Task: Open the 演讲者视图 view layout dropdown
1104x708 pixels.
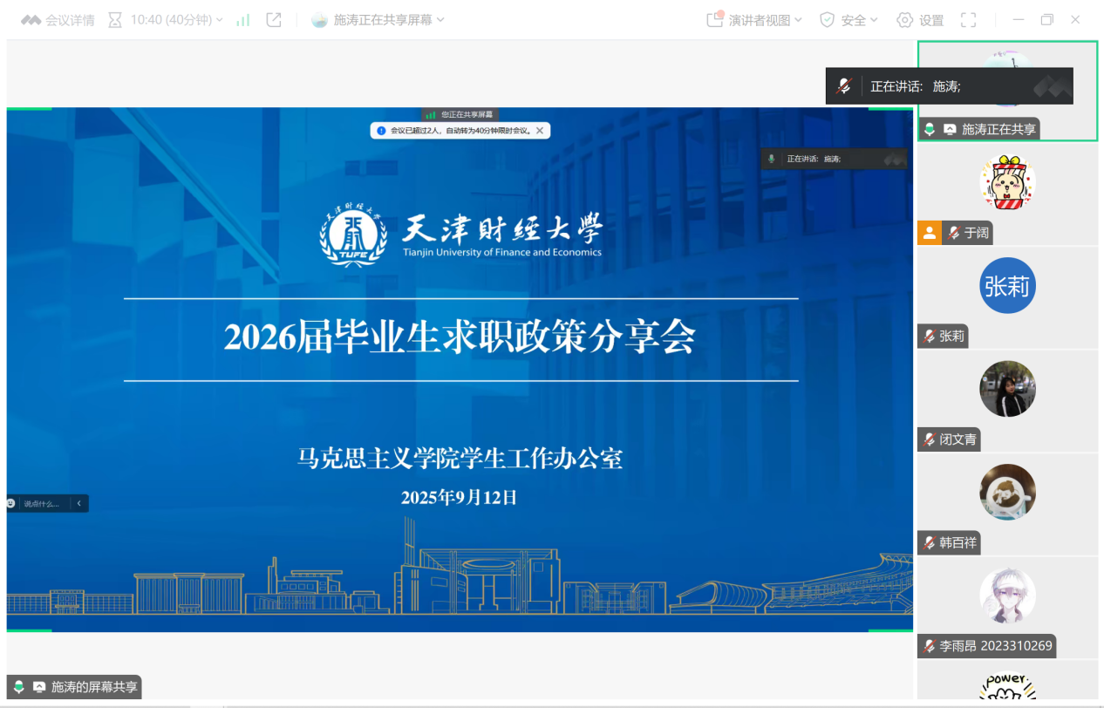Action: pyautogui.click(x=754, y=20)
